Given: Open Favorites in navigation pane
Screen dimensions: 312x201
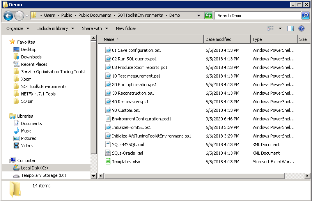Looking at the screenshot, I should click(x=26, y=42).
